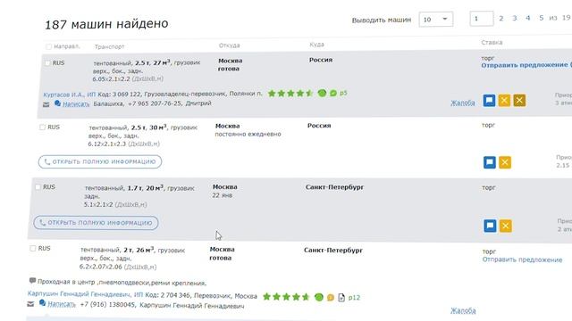Go to results page 5
572x321 pixels.
(542, 18)
